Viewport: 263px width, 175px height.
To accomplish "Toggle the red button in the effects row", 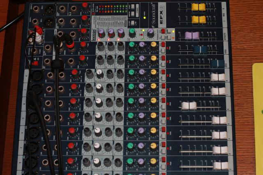I will point(163,31).
